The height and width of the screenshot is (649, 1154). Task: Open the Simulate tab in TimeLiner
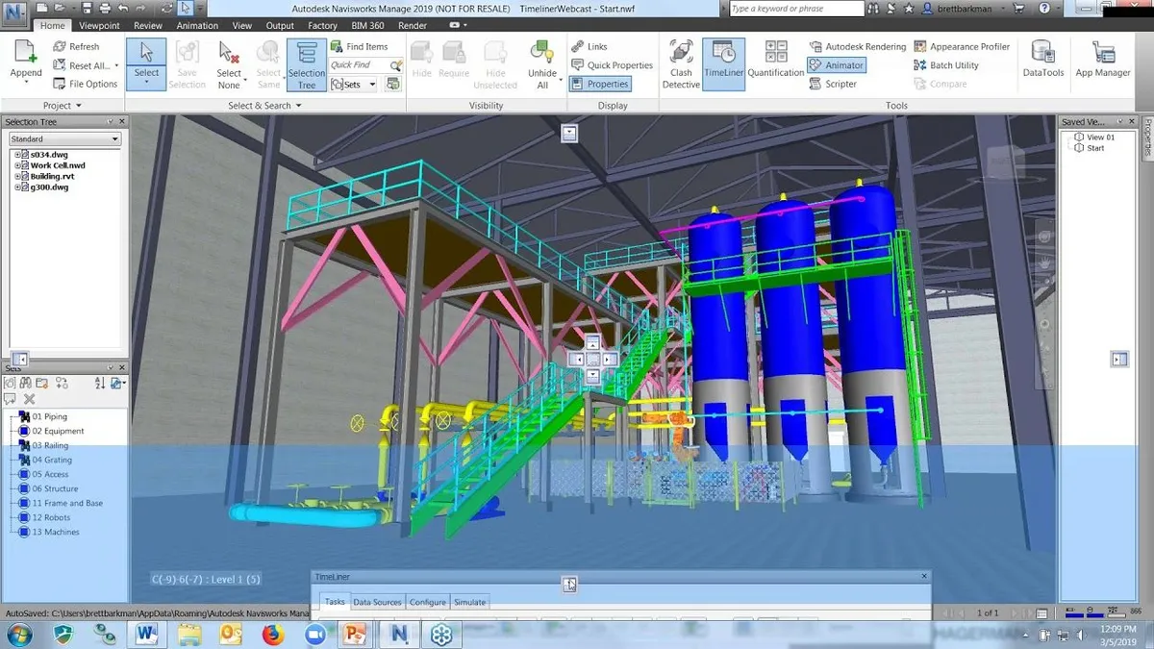469,602
